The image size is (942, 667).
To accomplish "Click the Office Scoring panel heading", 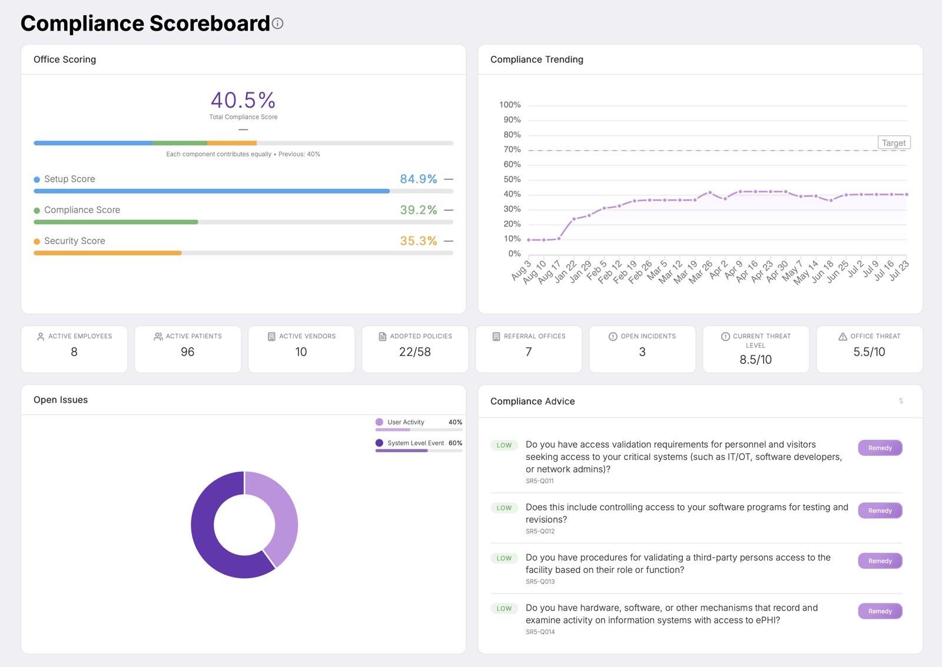I will point(65,59).
